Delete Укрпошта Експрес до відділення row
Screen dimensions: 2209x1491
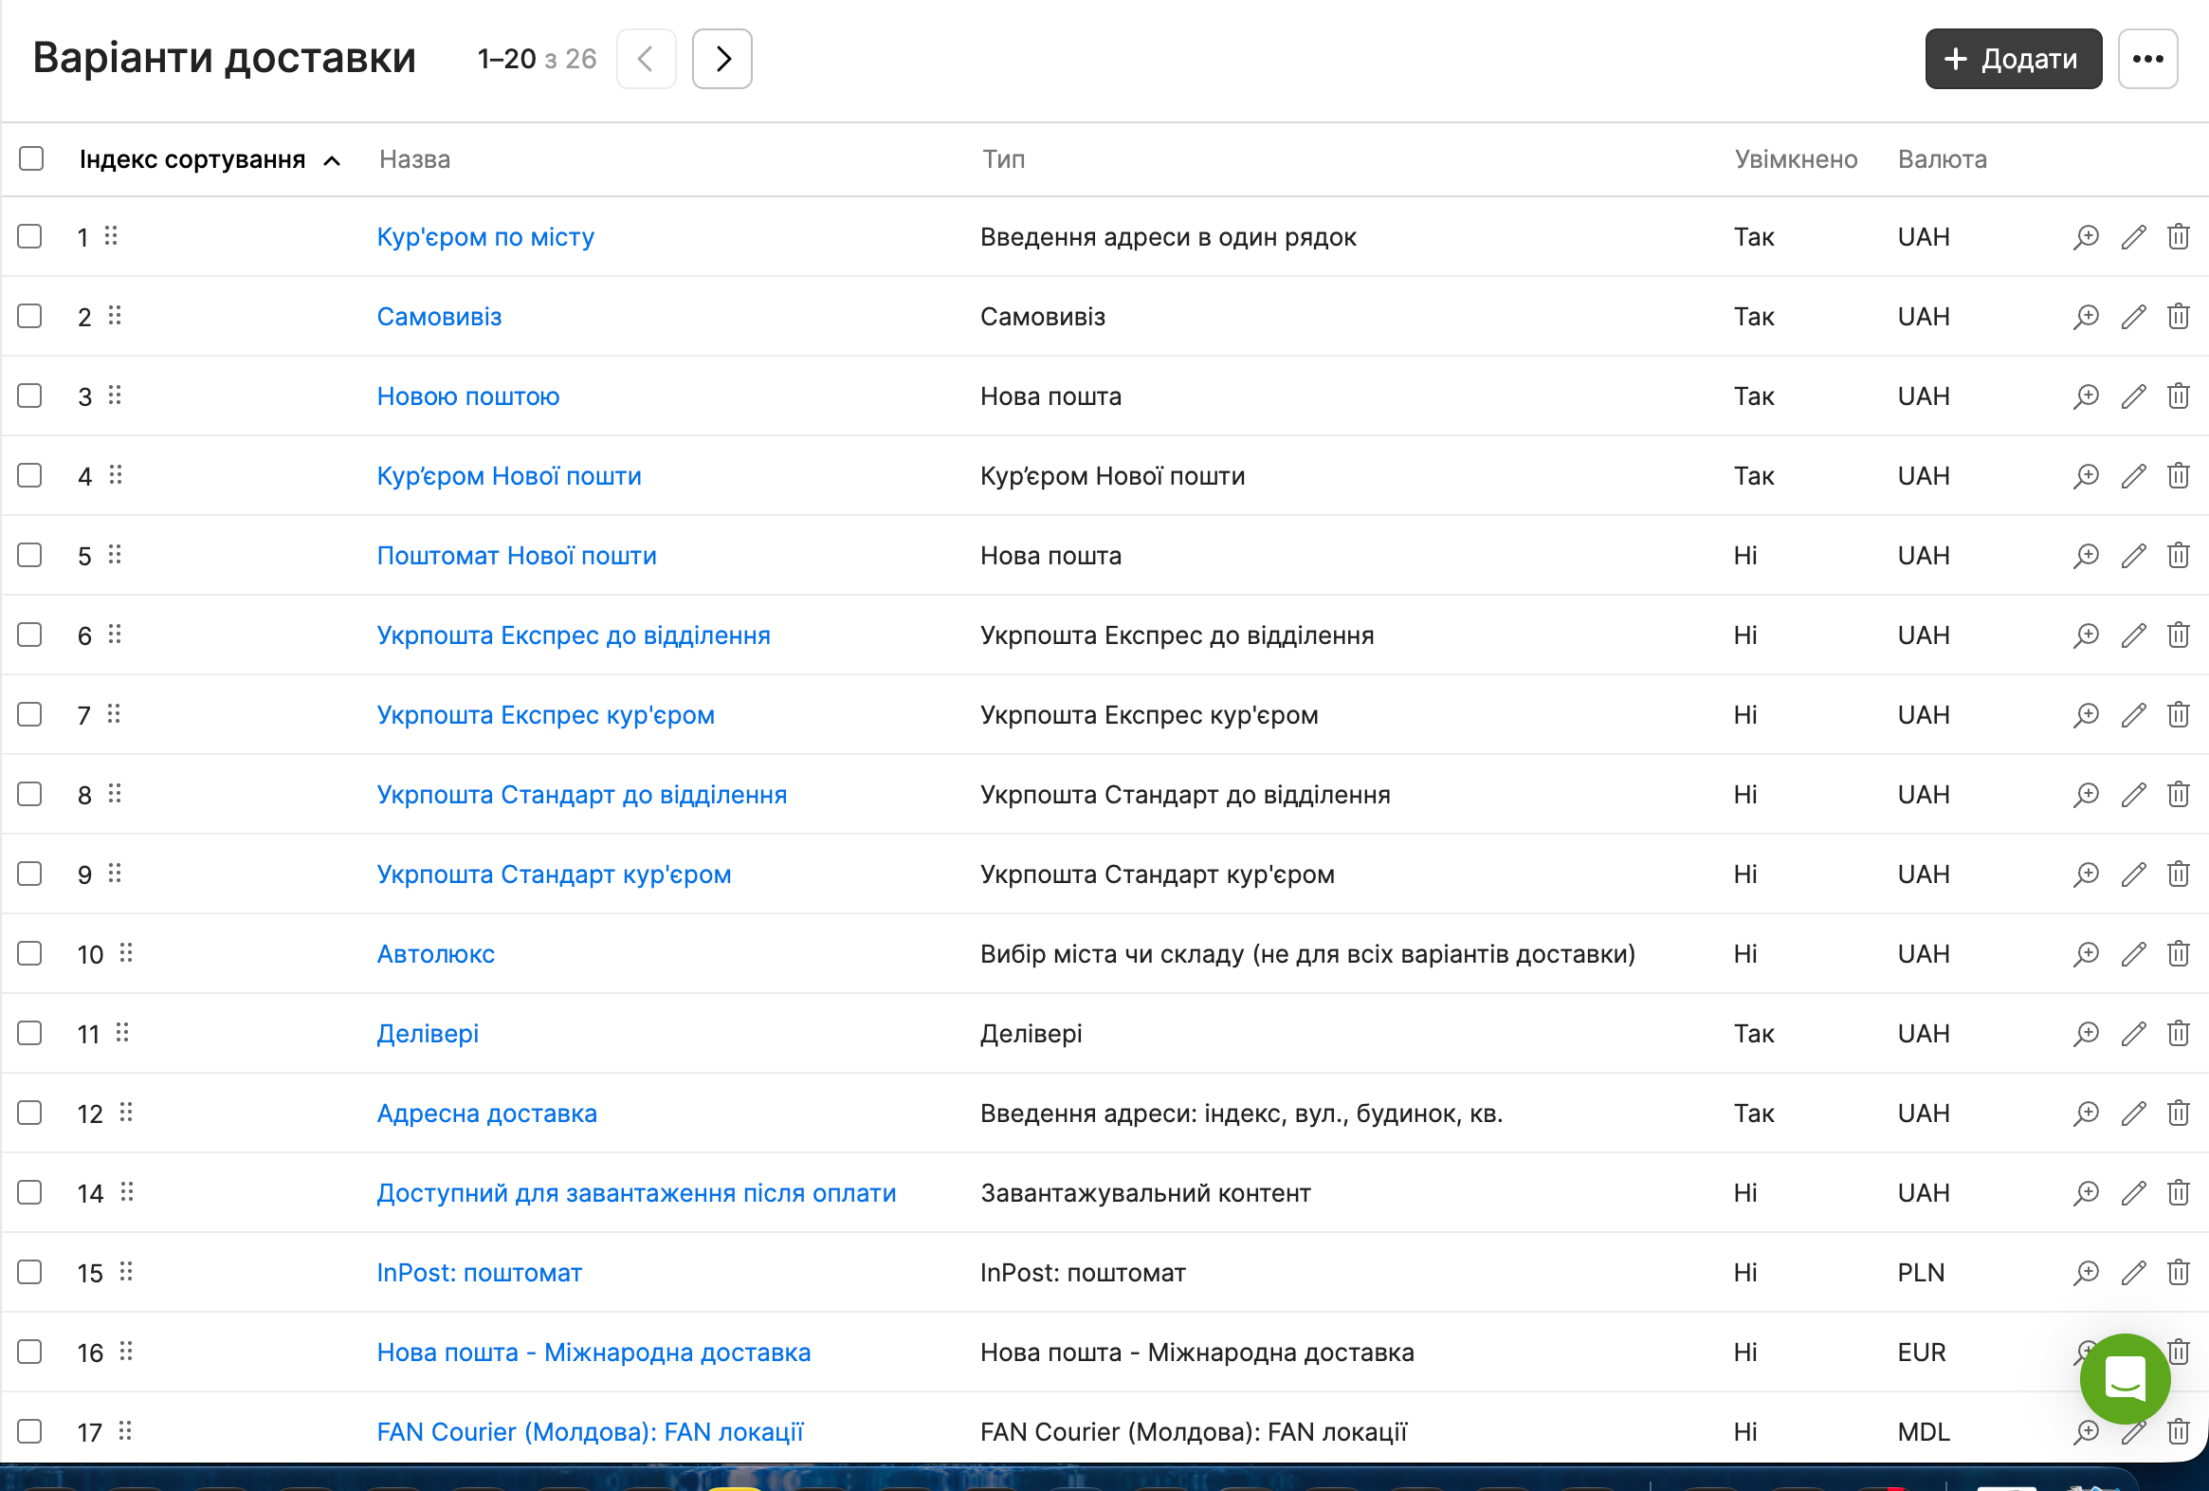click(2178, 635)
